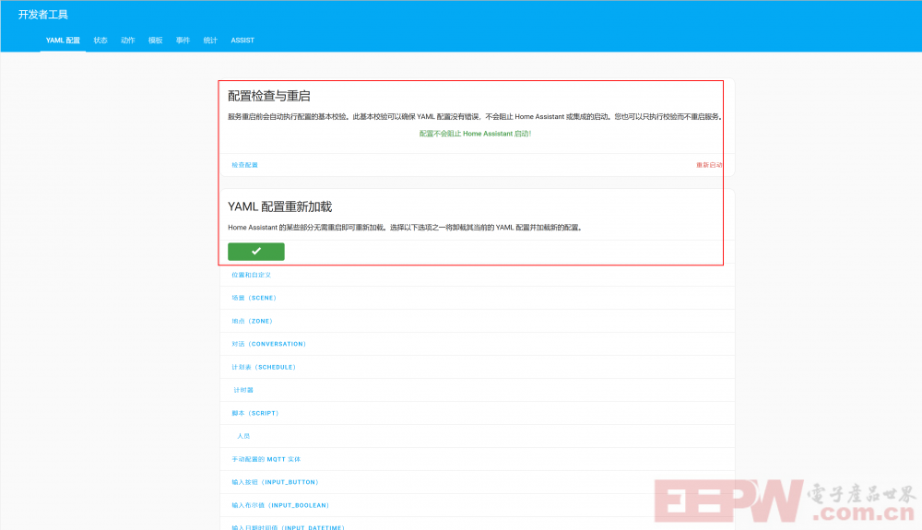Switch to the YAML 配置 tab
922x530 pixels.
[x=63, y=41]
